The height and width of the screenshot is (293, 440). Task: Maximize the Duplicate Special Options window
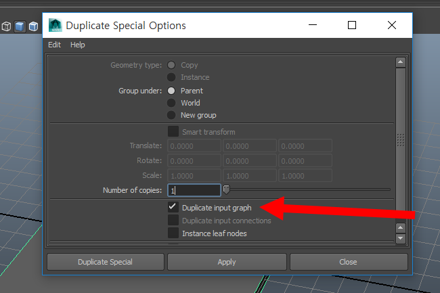tap(352, 25)
